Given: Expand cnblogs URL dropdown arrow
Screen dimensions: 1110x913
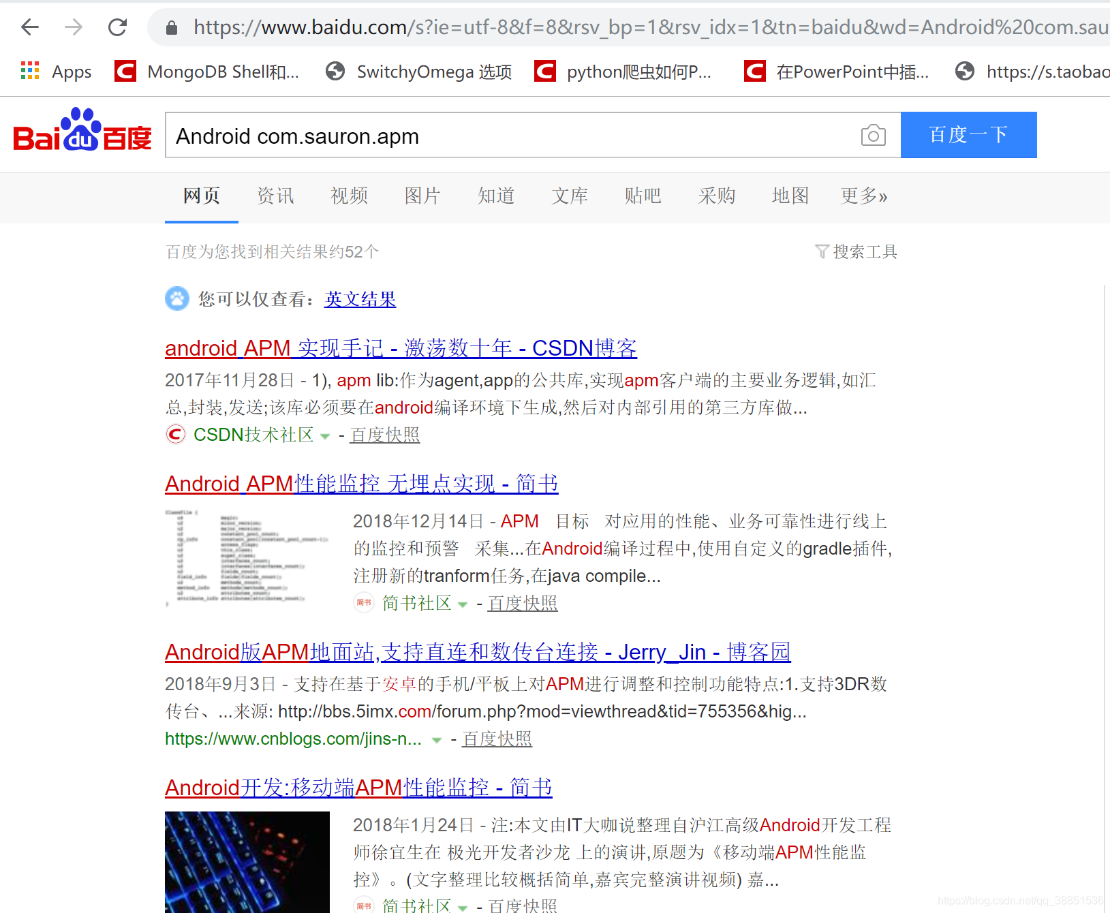Looking at the screenshot, I should (x=437, y=740).
